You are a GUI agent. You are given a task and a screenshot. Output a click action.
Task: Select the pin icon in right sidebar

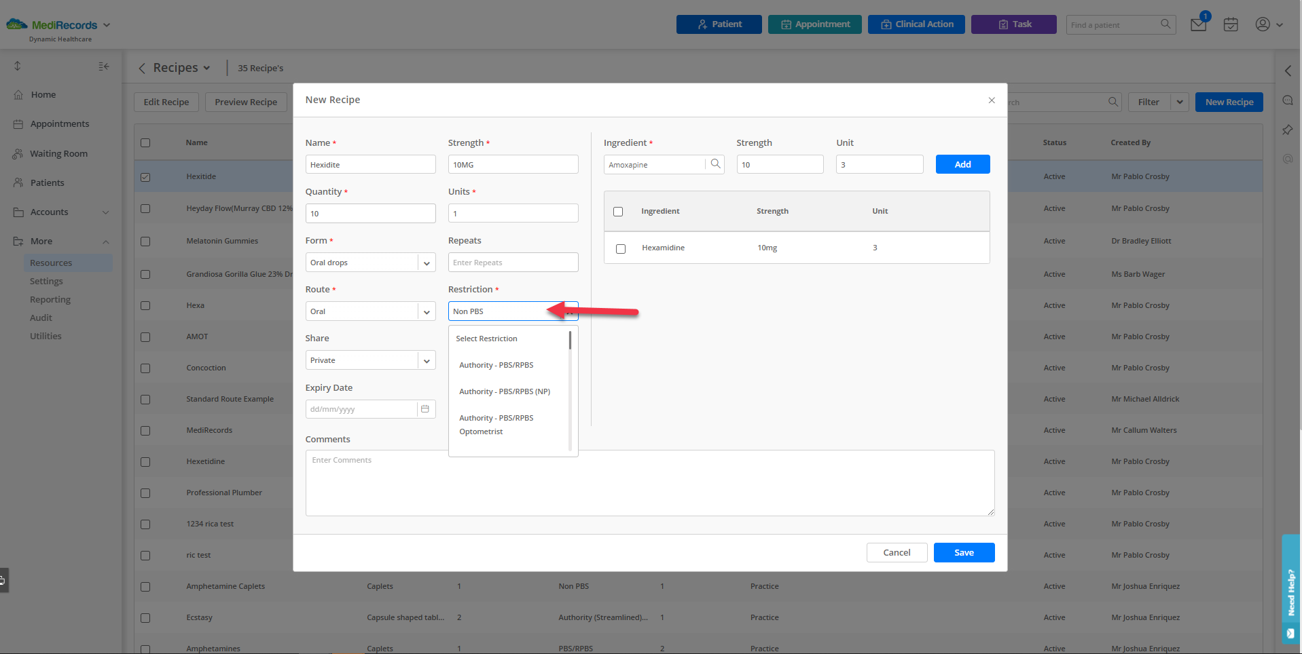tap(1287, 130)
